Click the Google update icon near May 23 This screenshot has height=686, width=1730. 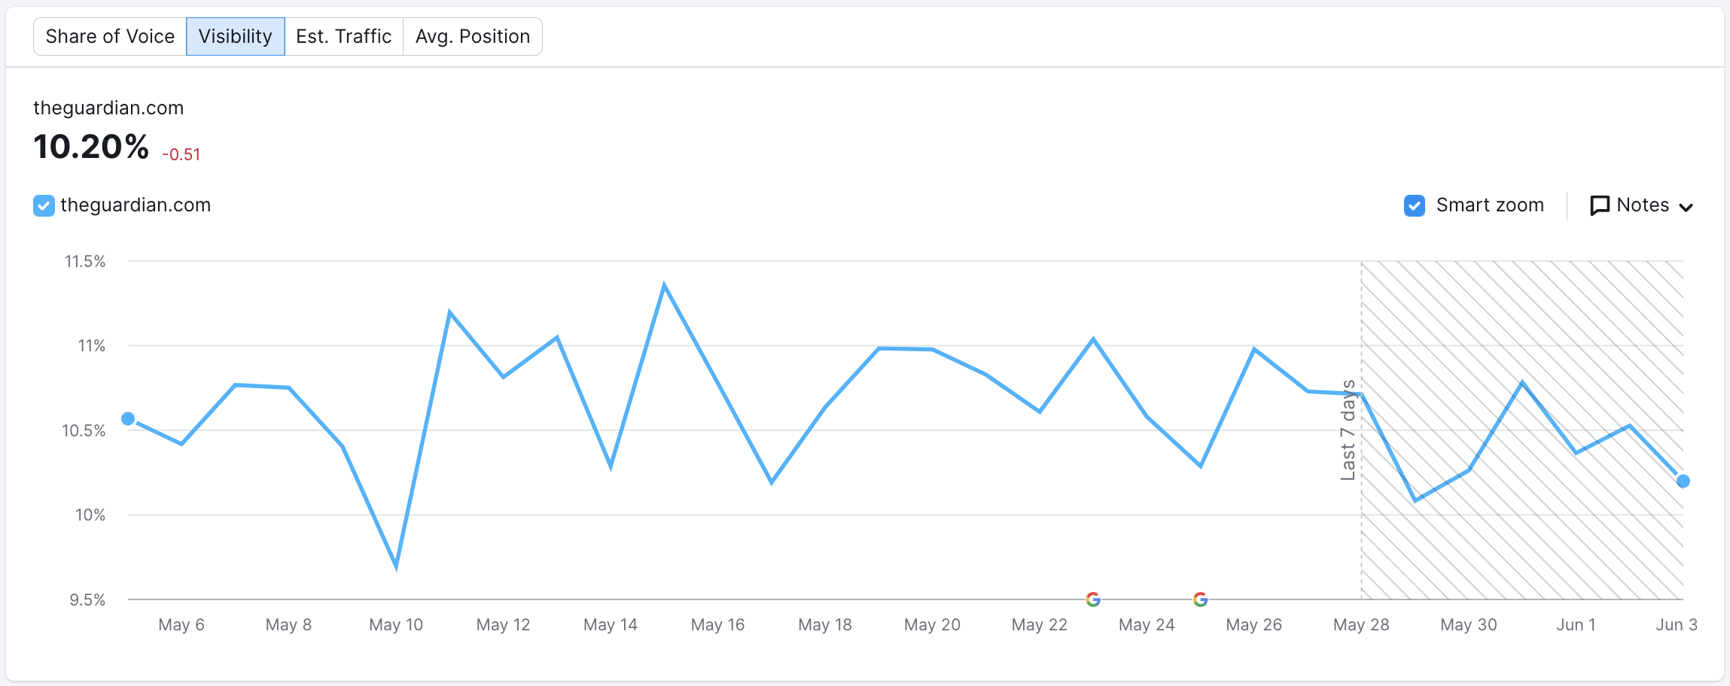(1093, 599)
